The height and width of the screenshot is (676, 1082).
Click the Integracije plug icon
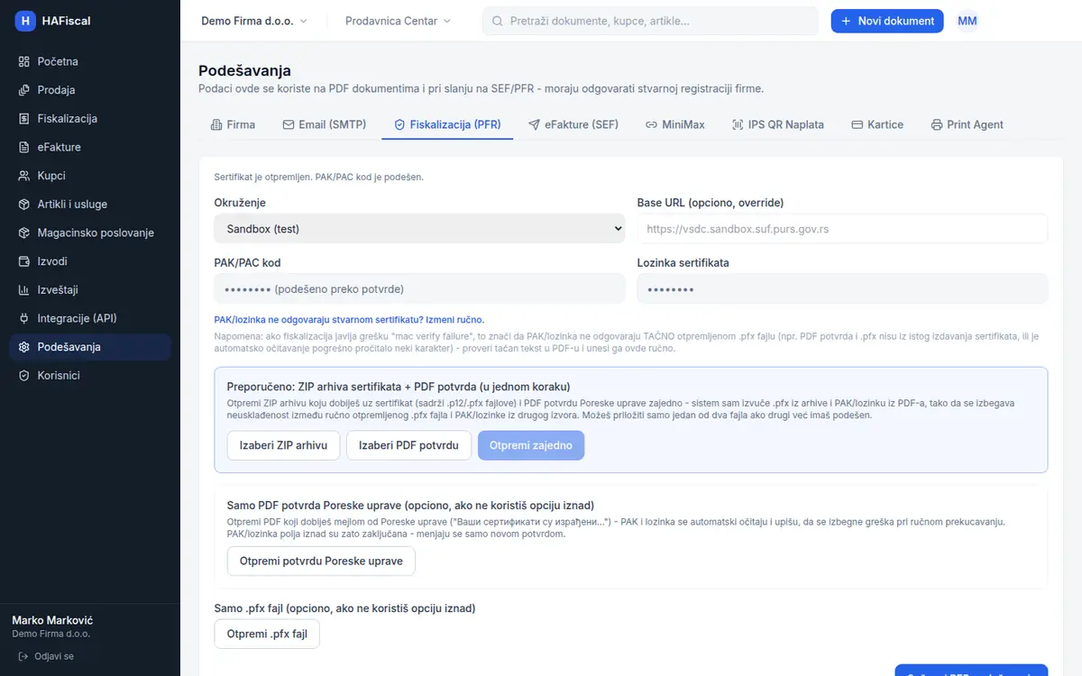click(24, 318)
